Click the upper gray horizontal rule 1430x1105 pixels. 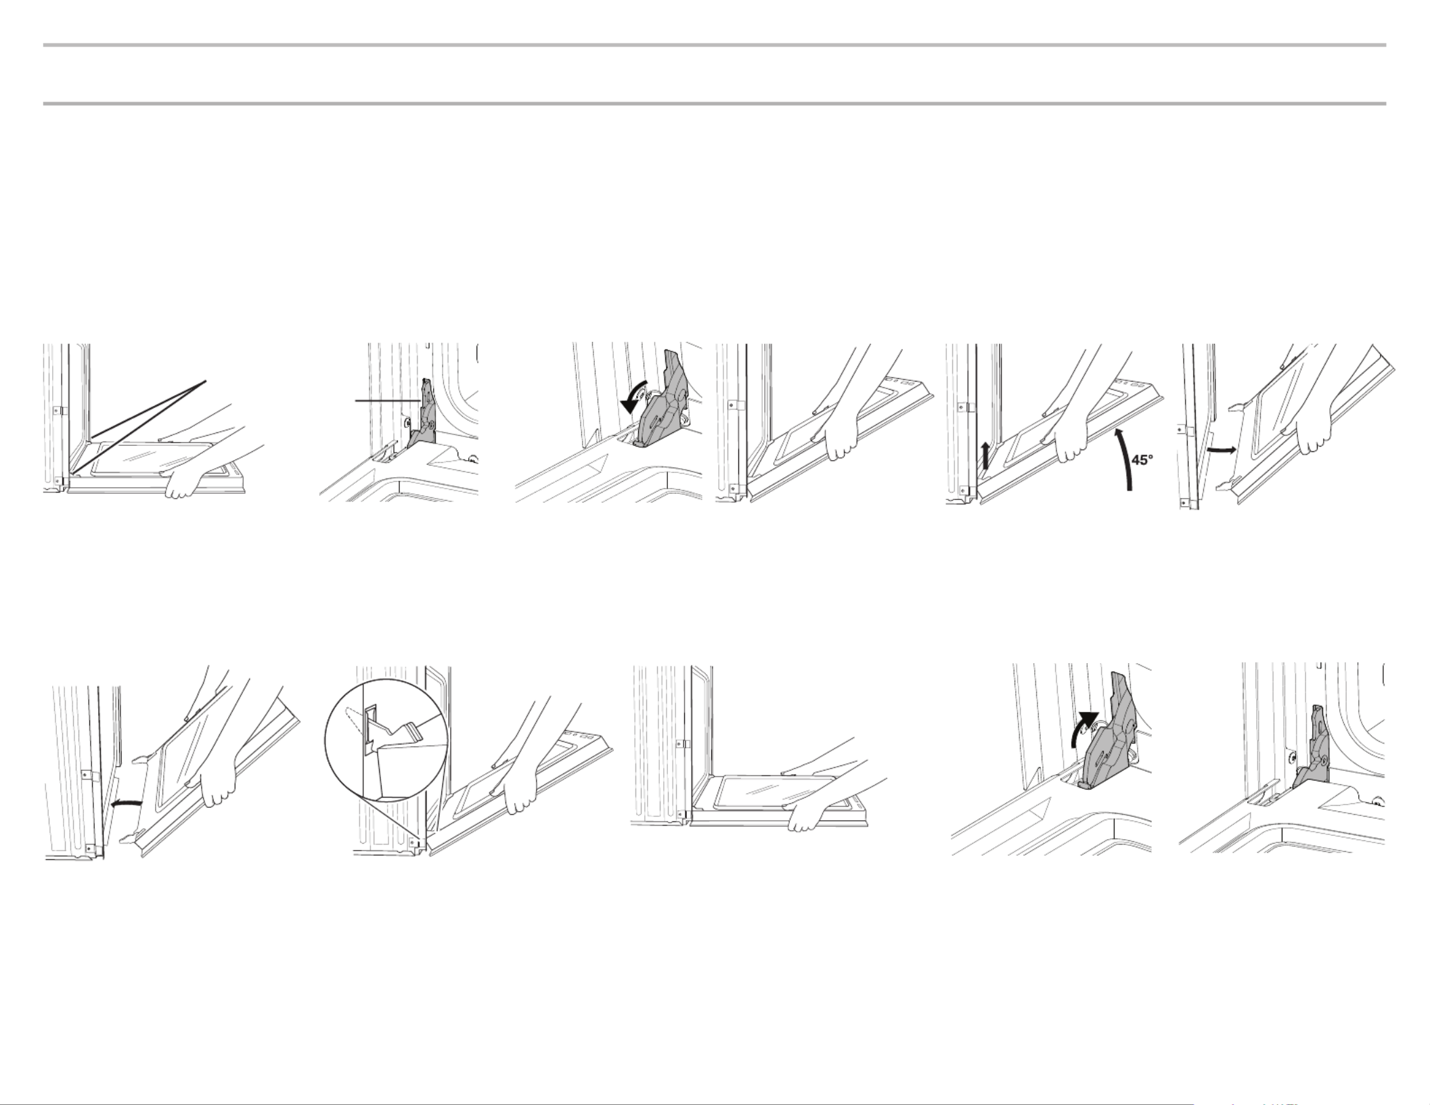click(715, 45)
